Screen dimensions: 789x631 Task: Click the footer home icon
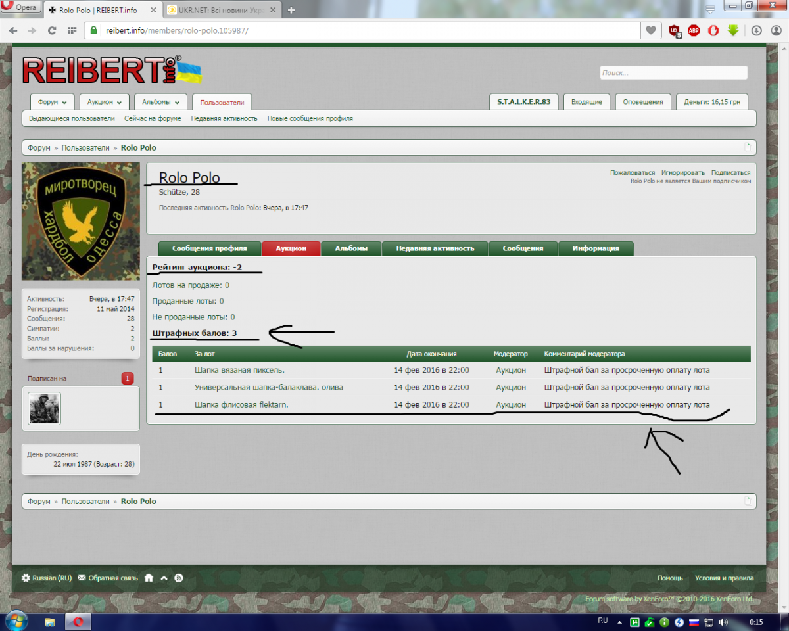(149, 578)
